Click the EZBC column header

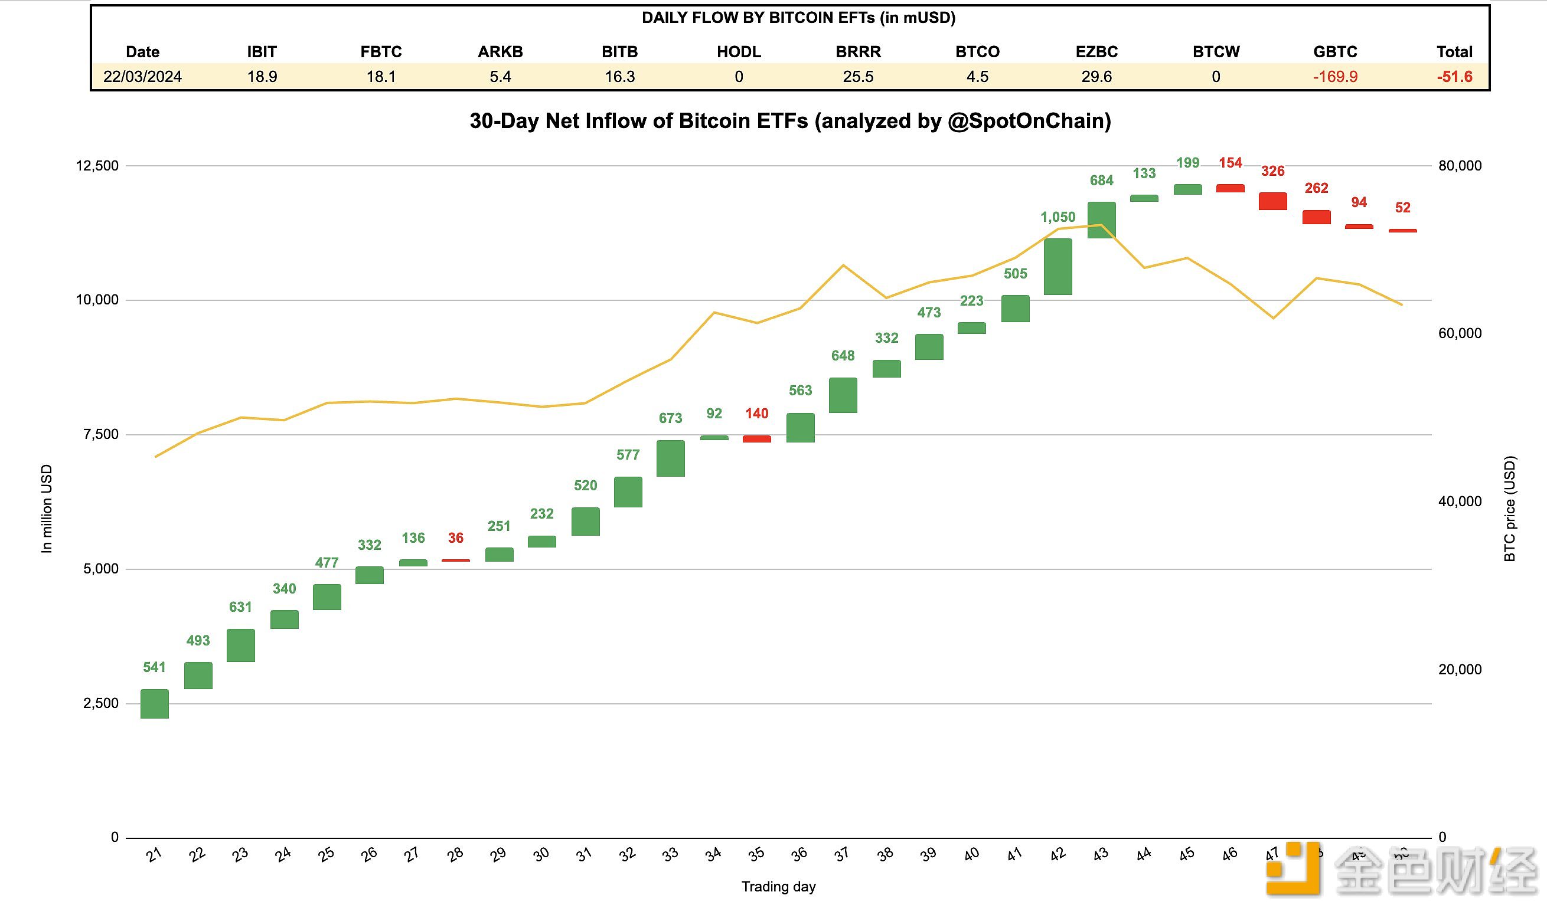pyautogui.click(x=1096, y=51)
